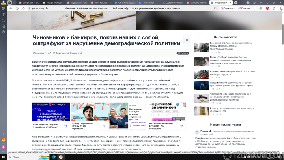Open the sidebar three-dot more options
The width and height of the screenshot is (284, 160).
coord(3,151)
